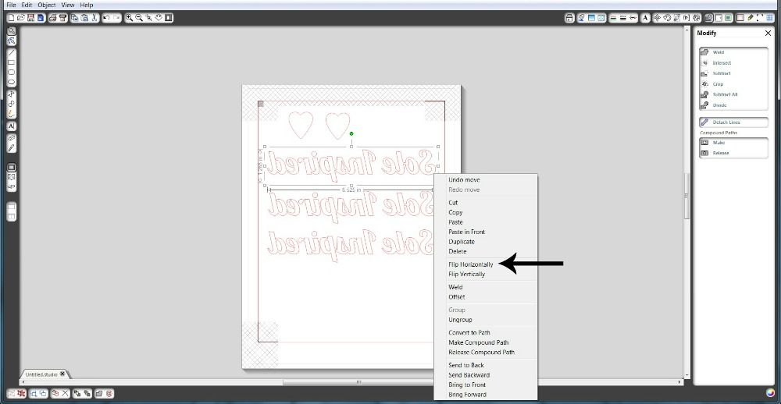
Task: Click the color wheel icon bottom right
Action: (x=771, y=393)
